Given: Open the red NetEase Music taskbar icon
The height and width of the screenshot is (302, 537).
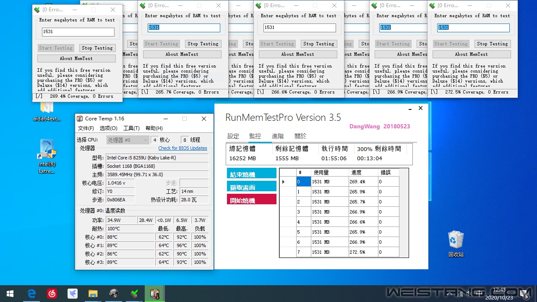Looking at the screenshot, I should [52, 294].
